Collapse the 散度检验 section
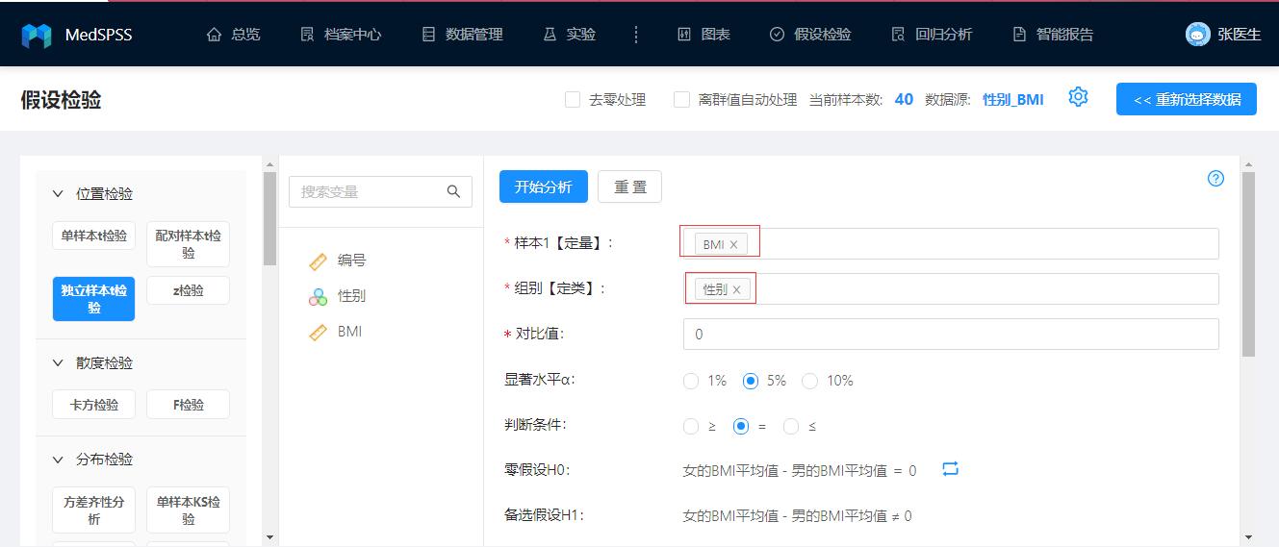1279x547 pixels. [x=58, y=363]
